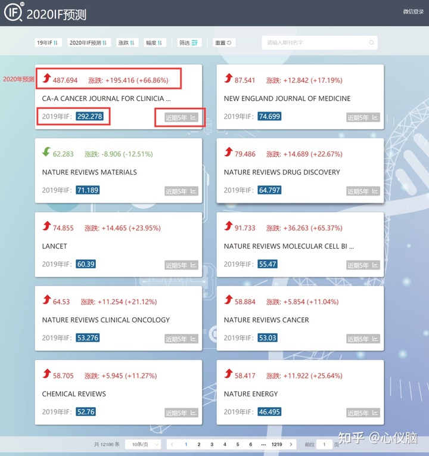Image resolution: width=429 pixels, height=456 pixels.
Task: Click the pagination ellipsis for more pages
Action: pos(263,444)
